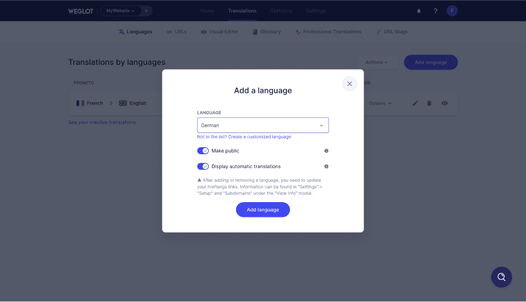
Task: Open Options dropdown in language row
Action: coord(380,103)
